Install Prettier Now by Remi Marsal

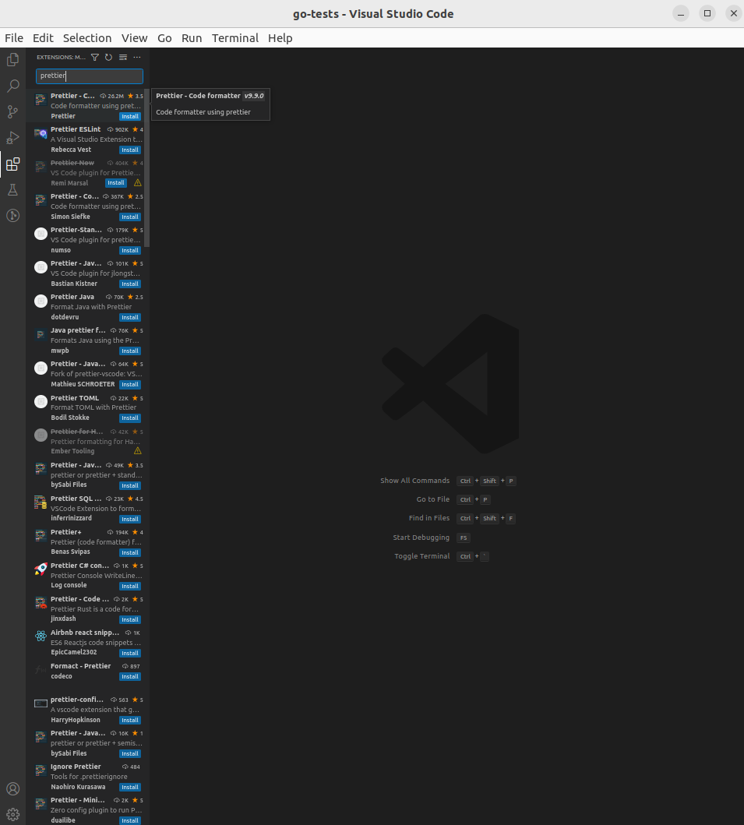coord(116,183)
